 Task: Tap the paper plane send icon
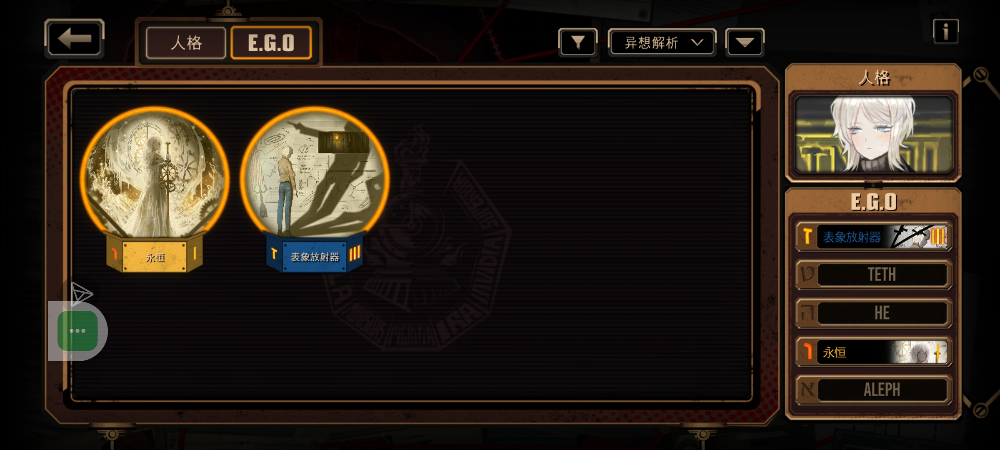point(81,294)
